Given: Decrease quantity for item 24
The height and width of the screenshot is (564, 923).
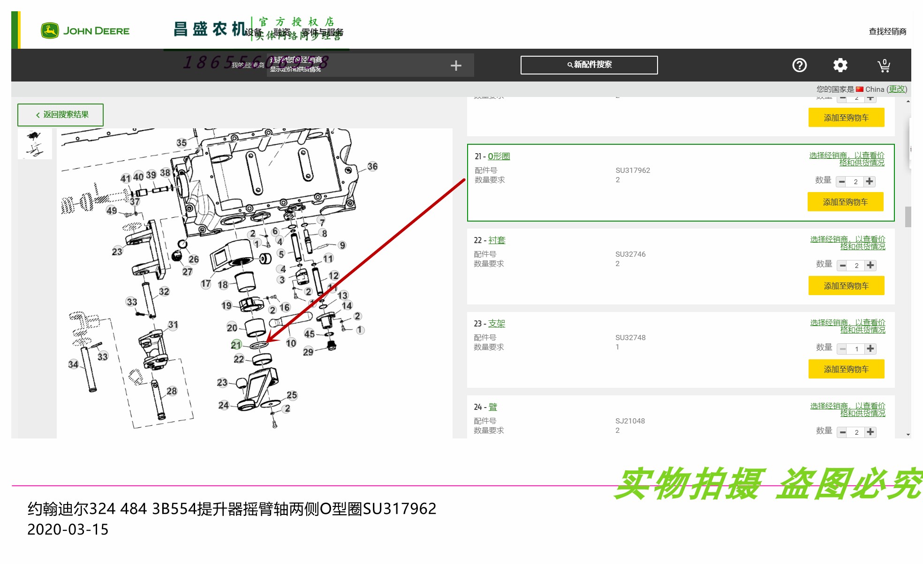Looking at the screenshot, I should pos(843,432).
